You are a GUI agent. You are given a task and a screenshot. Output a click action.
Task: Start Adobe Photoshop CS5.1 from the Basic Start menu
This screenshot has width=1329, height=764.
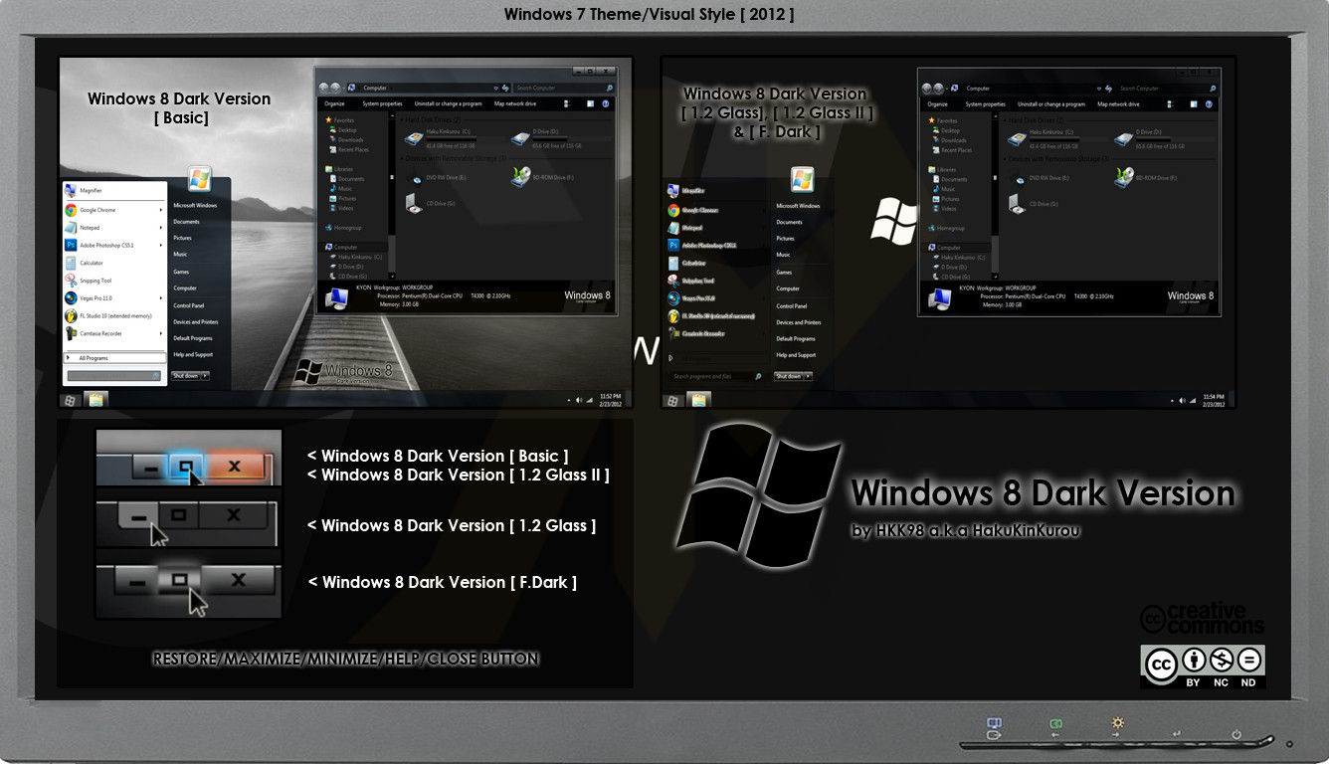[x=113, y=245]
